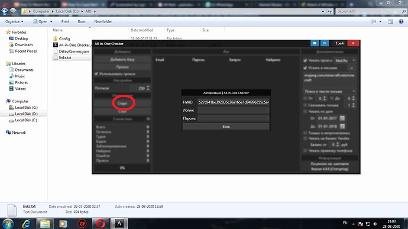Click Burn in Explorer toolbar
408x229 pixels.
(82, 22)
